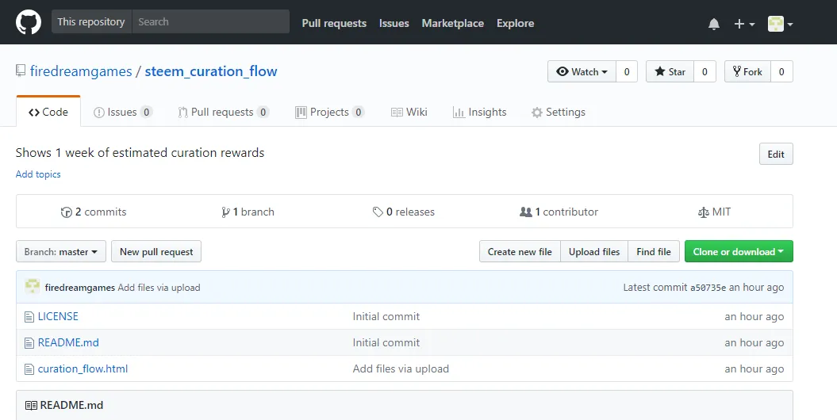Open Marketplace in top navigation
The width and height of the screenshot is (837, 420).
pyautogui.click(x=453, y=24)
